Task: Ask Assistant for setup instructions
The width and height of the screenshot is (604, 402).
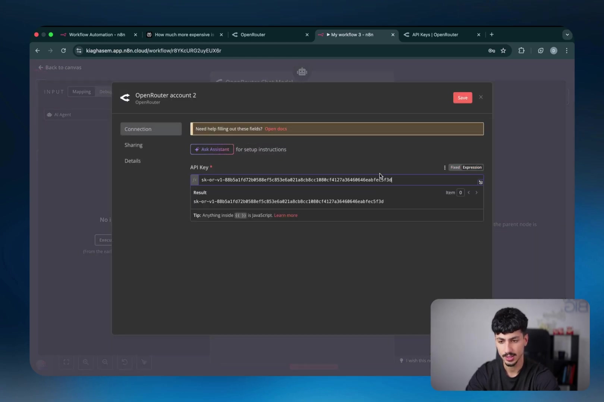Action: (x=212, y=149)
